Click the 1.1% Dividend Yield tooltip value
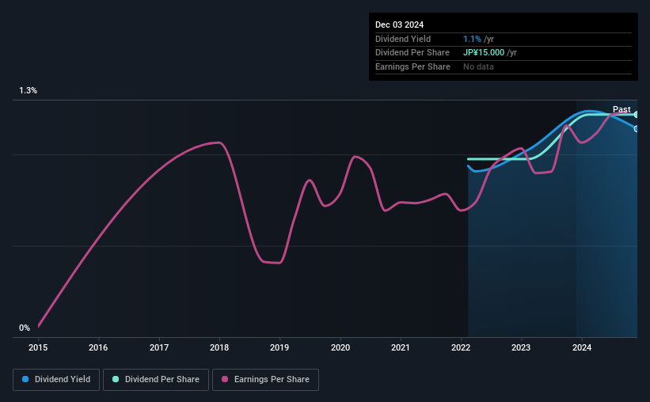This screenshot has height=402, width=650. (x=472, y=39)
